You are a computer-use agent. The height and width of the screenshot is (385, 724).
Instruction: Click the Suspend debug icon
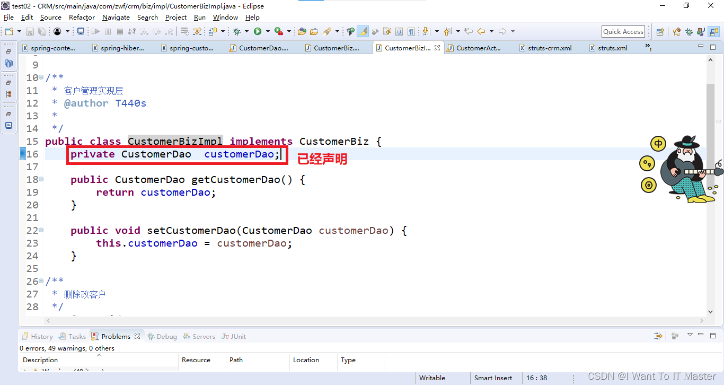pos(108,31)
